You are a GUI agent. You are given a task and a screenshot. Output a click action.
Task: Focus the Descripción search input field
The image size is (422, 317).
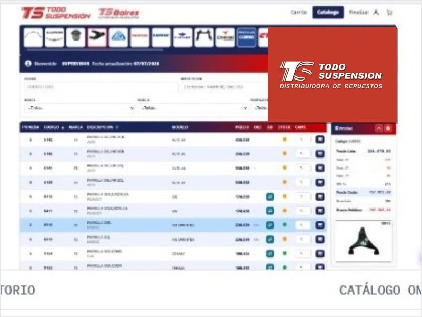[225, 87]
